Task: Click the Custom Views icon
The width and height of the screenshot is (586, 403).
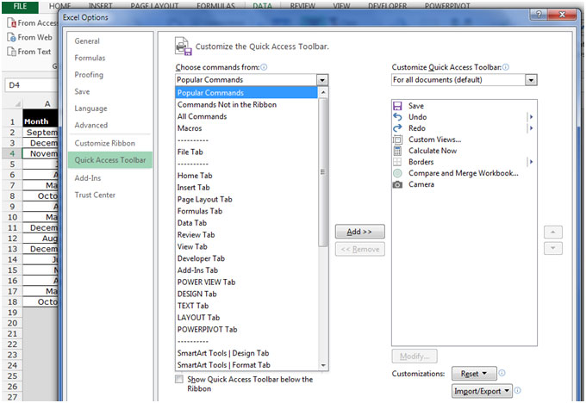Action: click(397, 139)
